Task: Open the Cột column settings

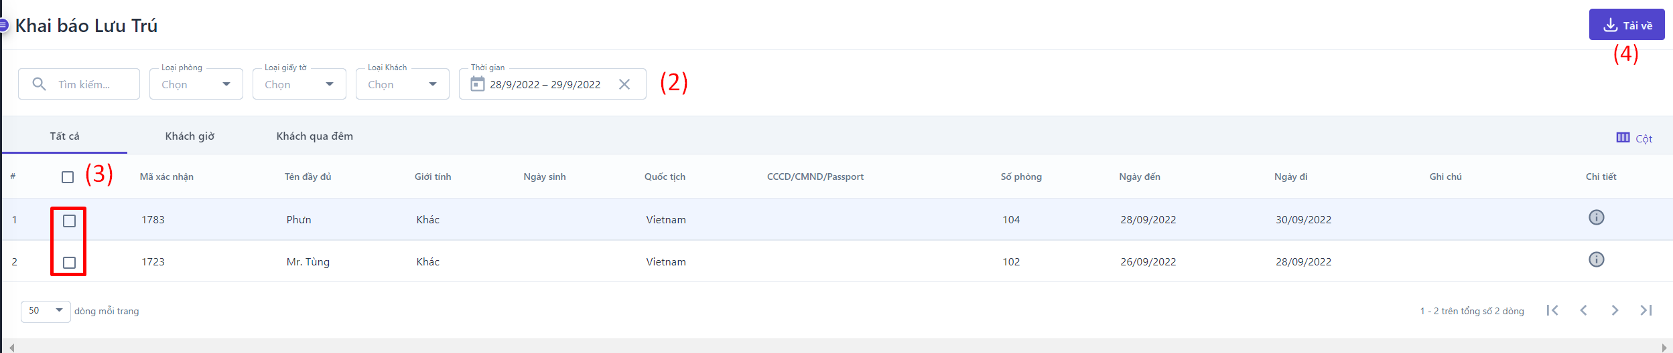Action: coord(1634,138)
